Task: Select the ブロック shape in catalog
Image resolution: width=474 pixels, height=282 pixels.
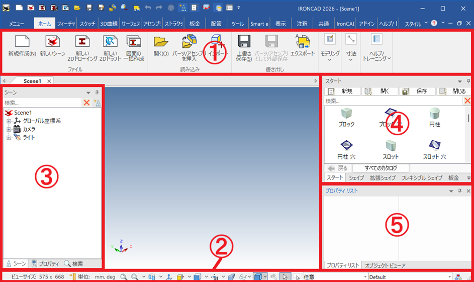Action: pos(346,118)
